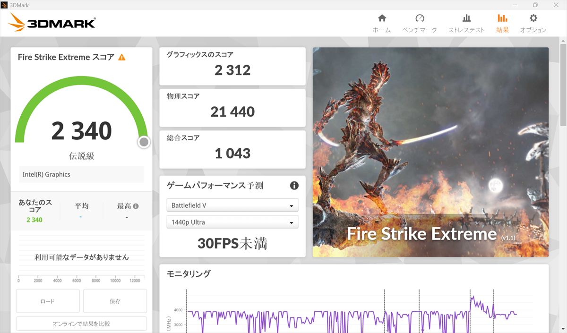567x333 pixels.
Task: Click the 30FPS未満 prediction text
Action: pos(232,243)
